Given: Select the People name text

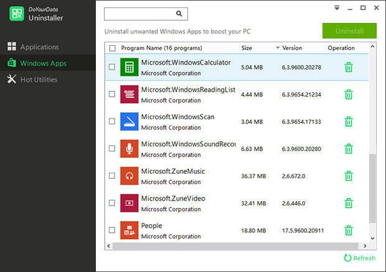Looking at the screenshot, I should 152,226.
